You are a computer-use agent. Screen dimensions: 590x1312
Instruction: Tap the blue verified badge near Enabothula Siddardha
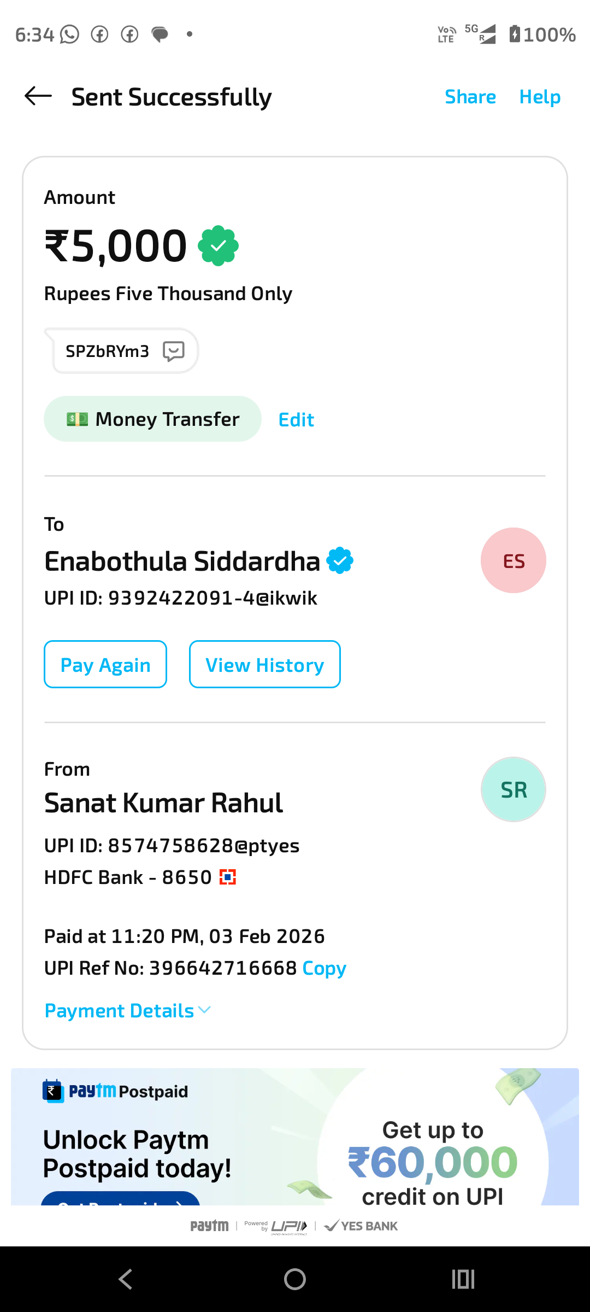click(x=340, y=561)
